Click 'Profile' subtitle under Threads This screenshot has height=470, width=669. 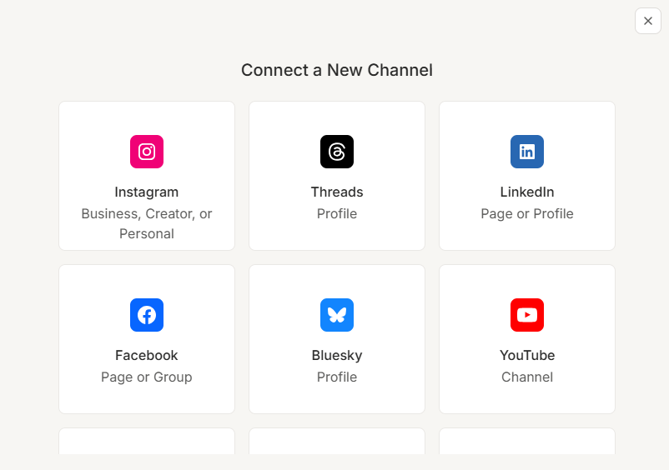point(337,214)
